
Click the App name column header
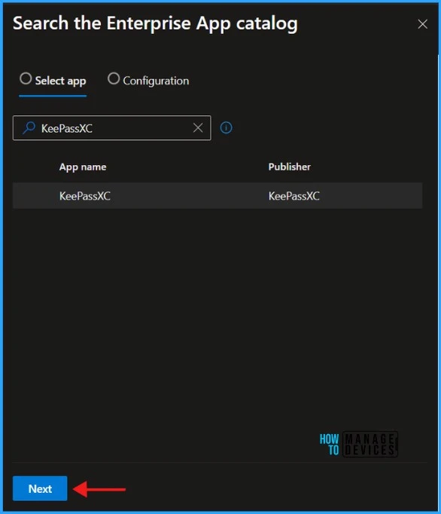[x=83, y=167]
